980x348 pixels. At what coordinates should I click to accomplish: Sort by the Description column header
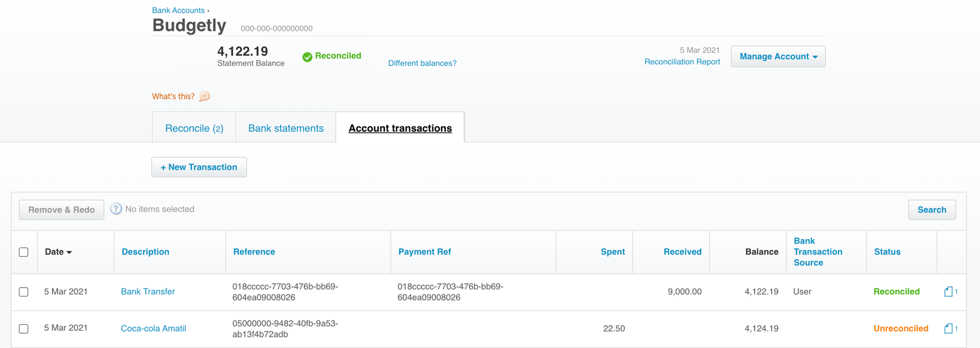145,252
